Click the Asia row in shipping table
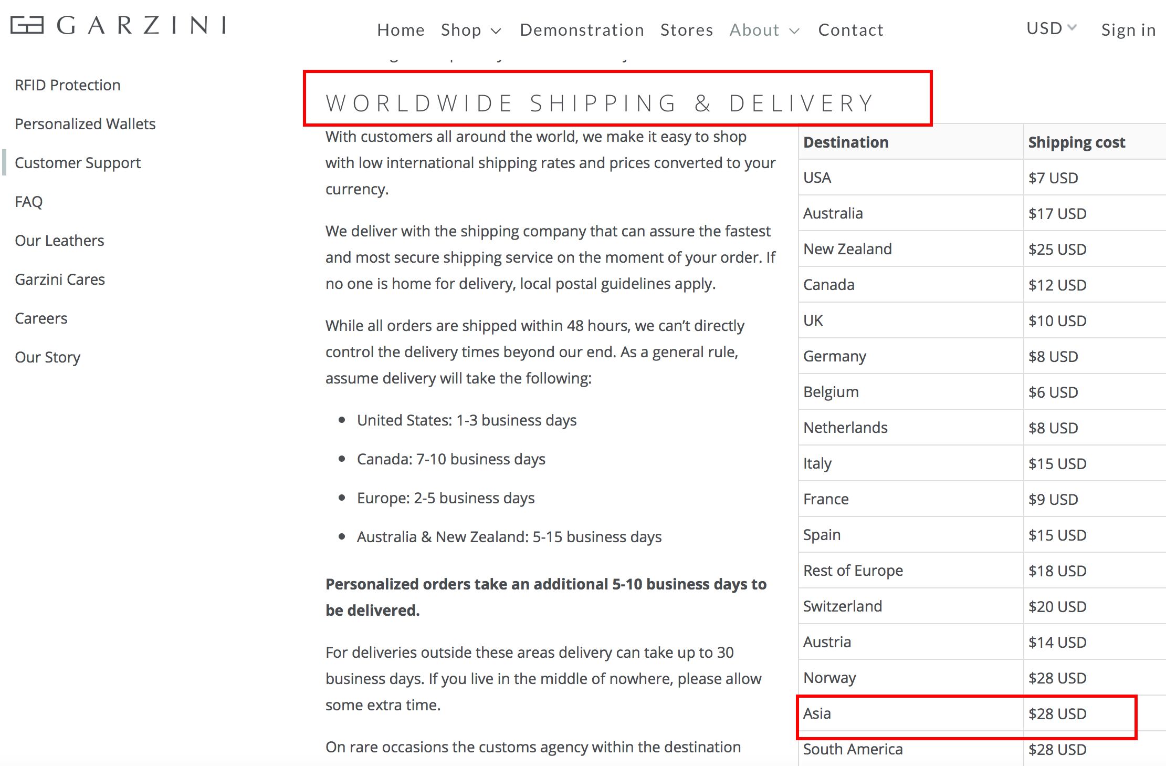The width and height of the screenshot is (1166, 766). click(966, 713)
